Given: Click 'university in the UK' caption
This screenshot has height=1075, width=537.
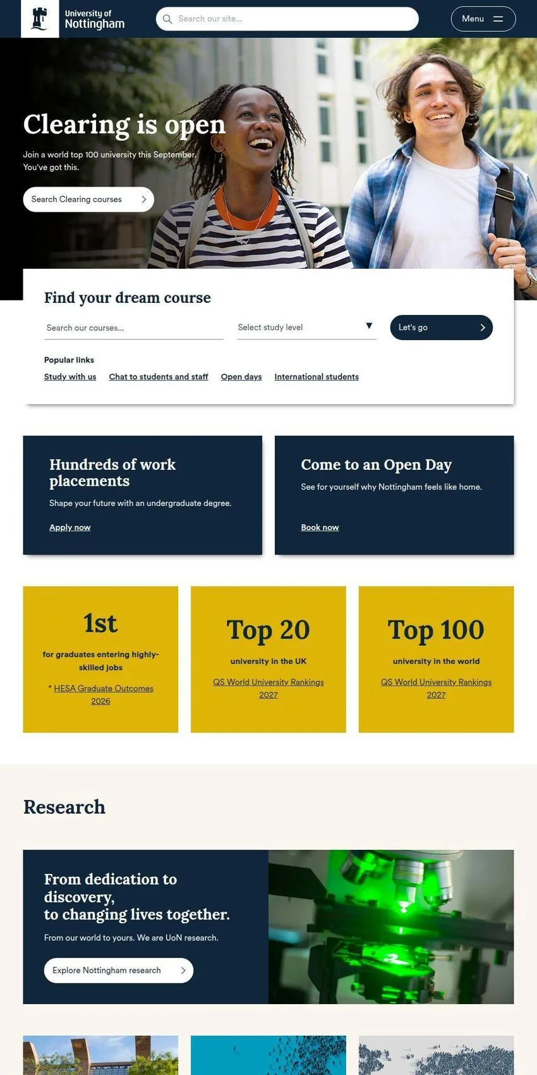Looking at the screenshot, I should pos(268,661).
